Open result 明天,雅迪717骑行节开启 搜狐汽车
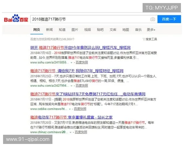The height and width of the screenshot is (147, 184). (x=80, y=47)
